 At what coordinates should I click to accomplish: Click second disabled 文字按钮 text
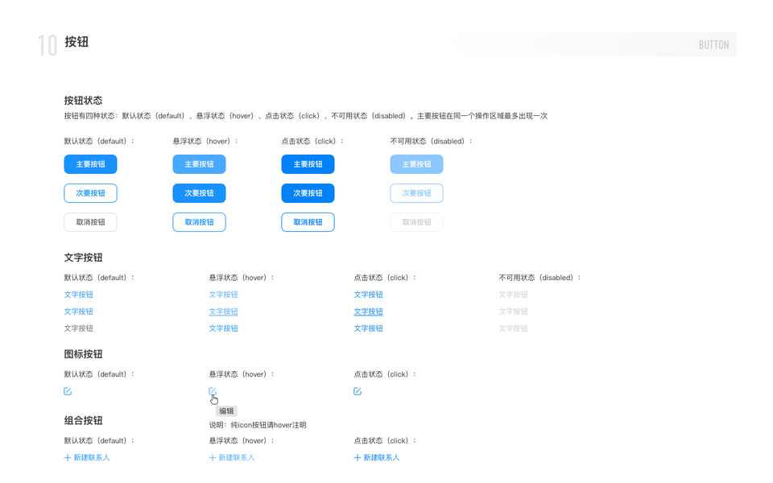[513, 312]
